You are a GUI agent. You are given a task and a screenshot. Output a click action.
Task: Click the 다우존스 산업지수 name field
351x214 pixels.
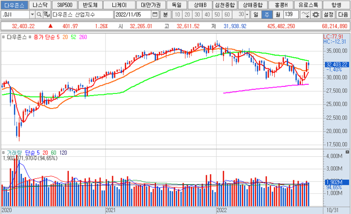click(x=82, y=15)
